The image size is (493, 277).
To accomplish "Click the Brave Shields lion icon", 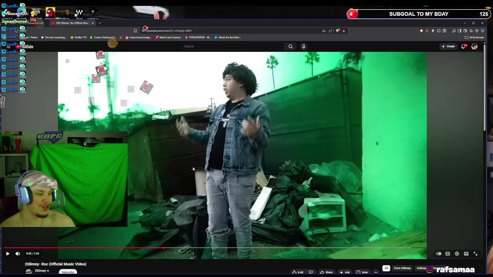I will (x=338, y=31).
